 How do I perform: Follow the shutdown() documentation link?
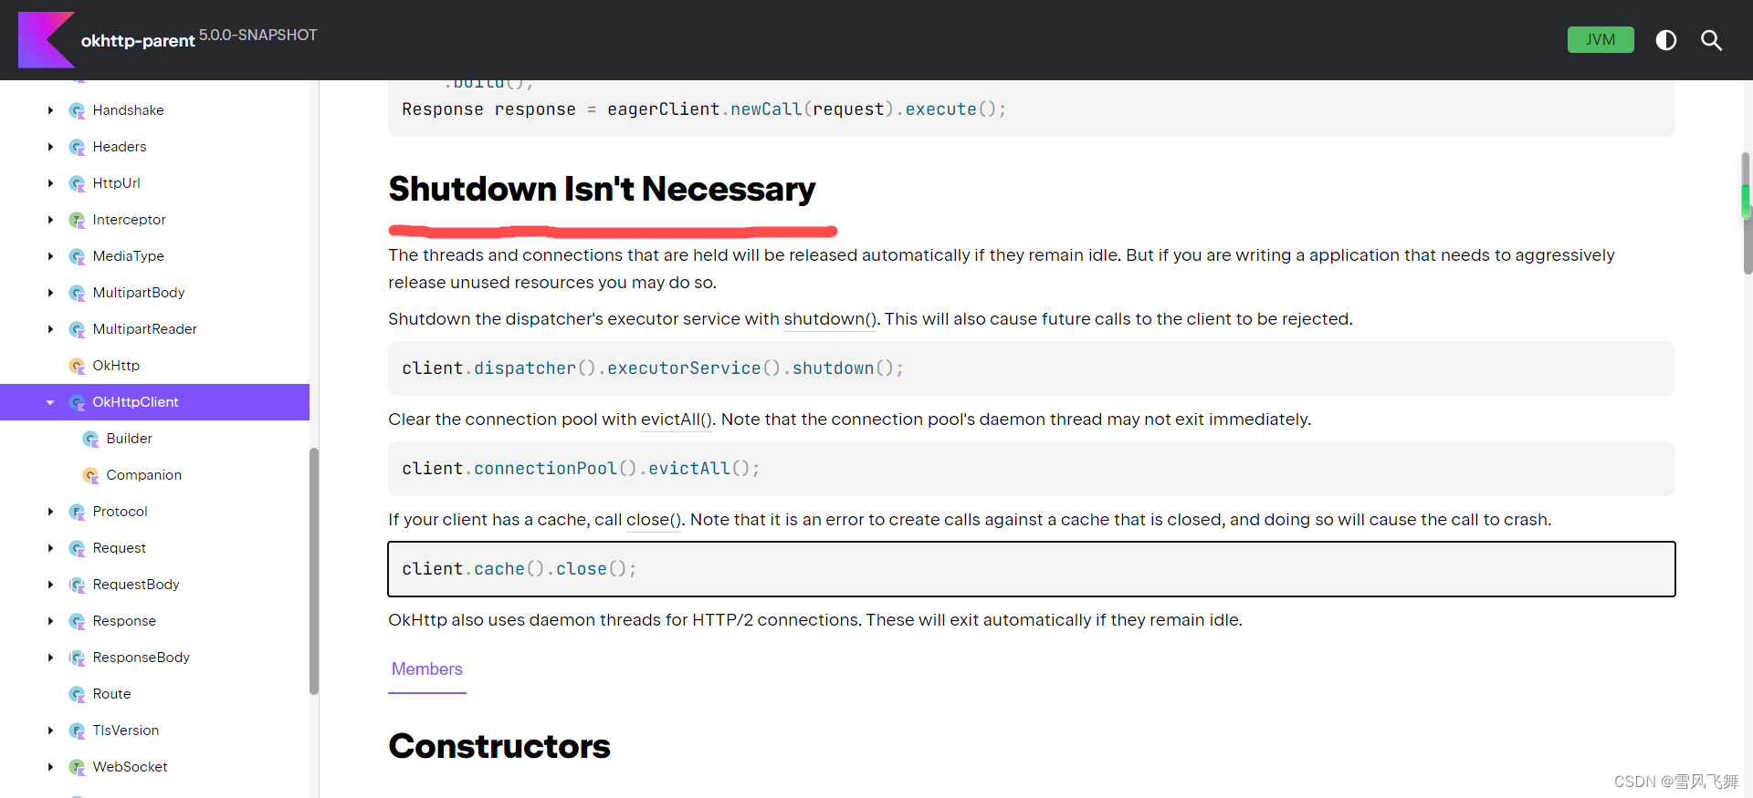[830, 319]
